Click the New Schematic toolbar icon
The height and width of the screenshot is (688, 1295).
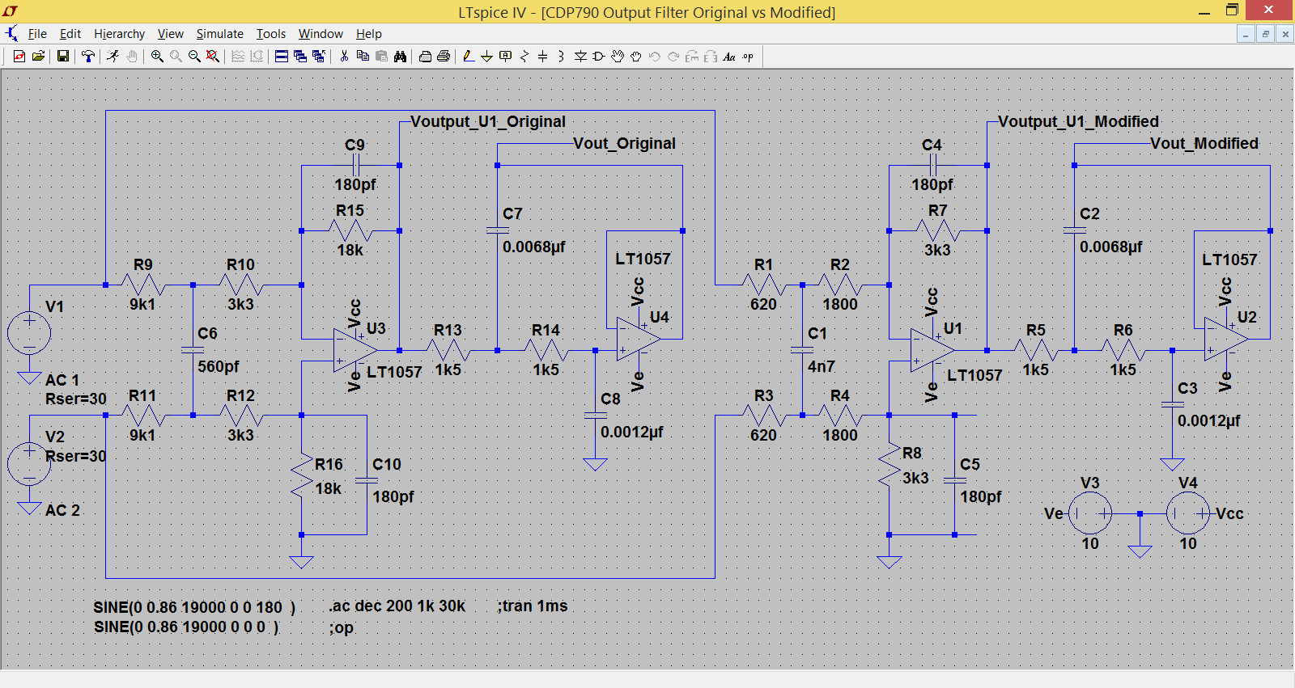[x=19, y=57]
